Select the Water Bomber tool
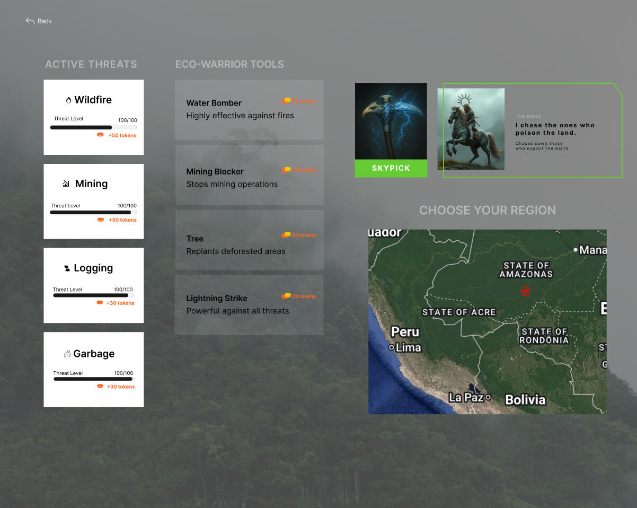Screen dimensions: 637x508 click(249, 110)
